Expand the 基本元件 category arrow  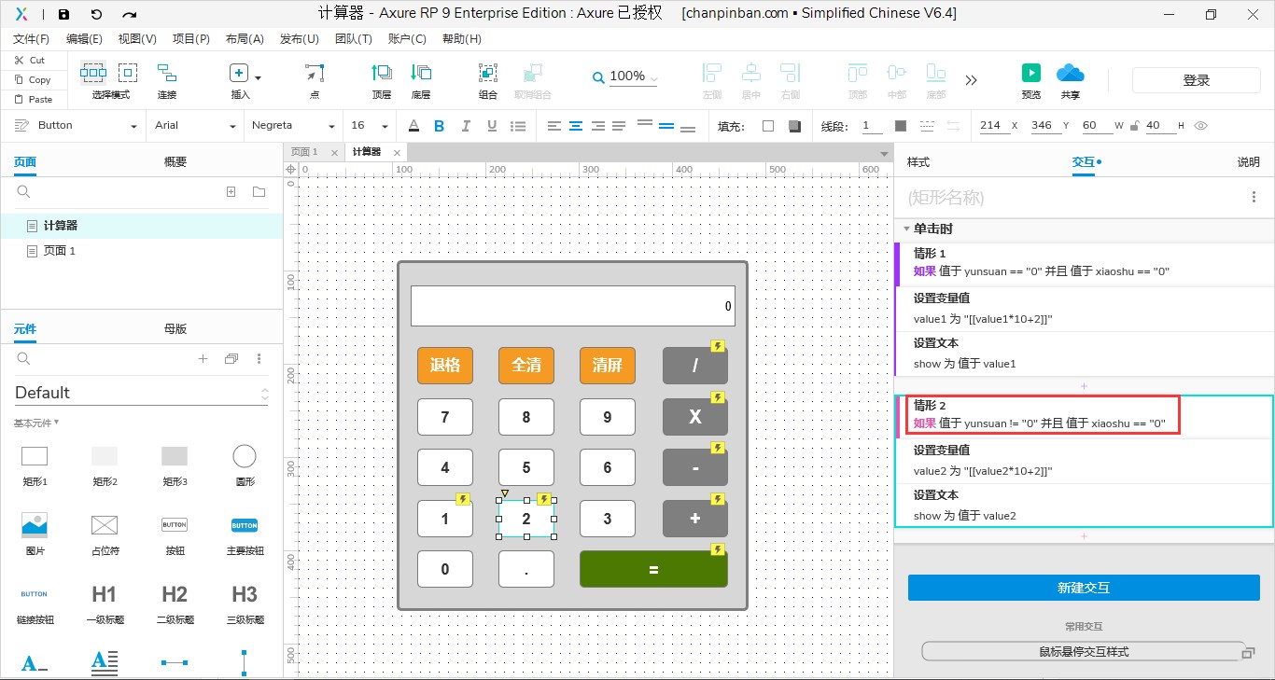click(x=56, y=423)
